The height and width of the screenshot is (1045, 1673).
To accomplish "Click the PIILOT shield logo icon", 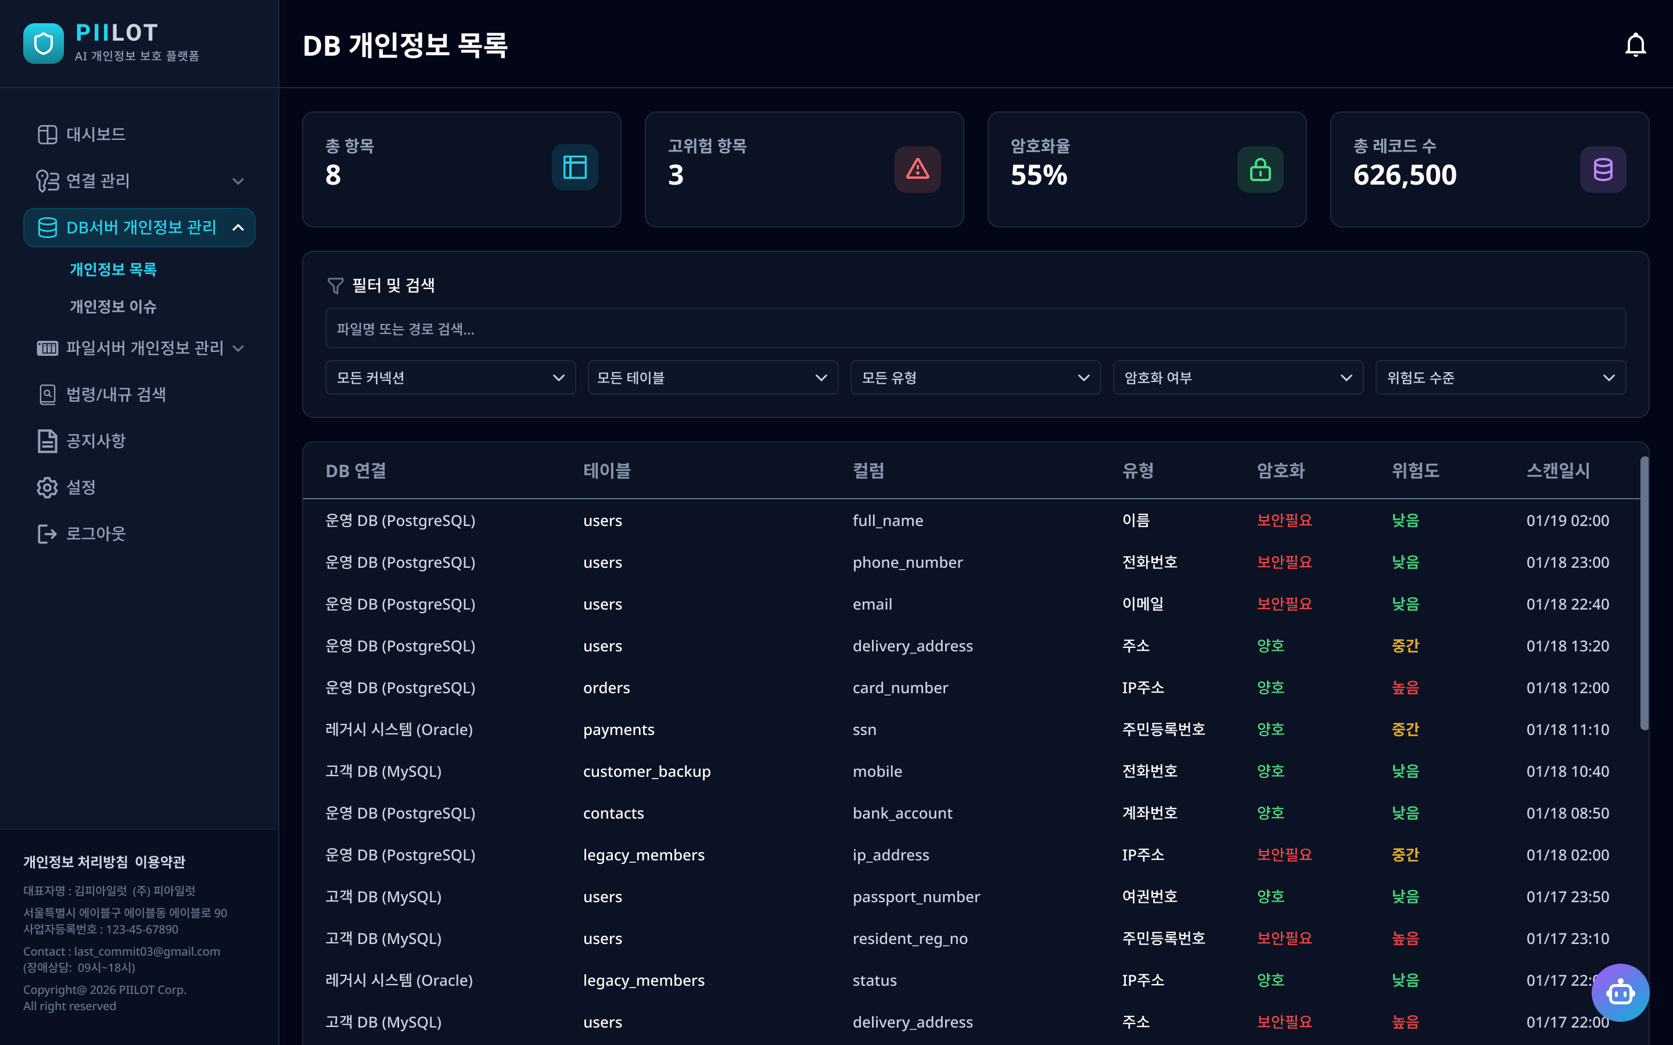I will click(44, 44).
